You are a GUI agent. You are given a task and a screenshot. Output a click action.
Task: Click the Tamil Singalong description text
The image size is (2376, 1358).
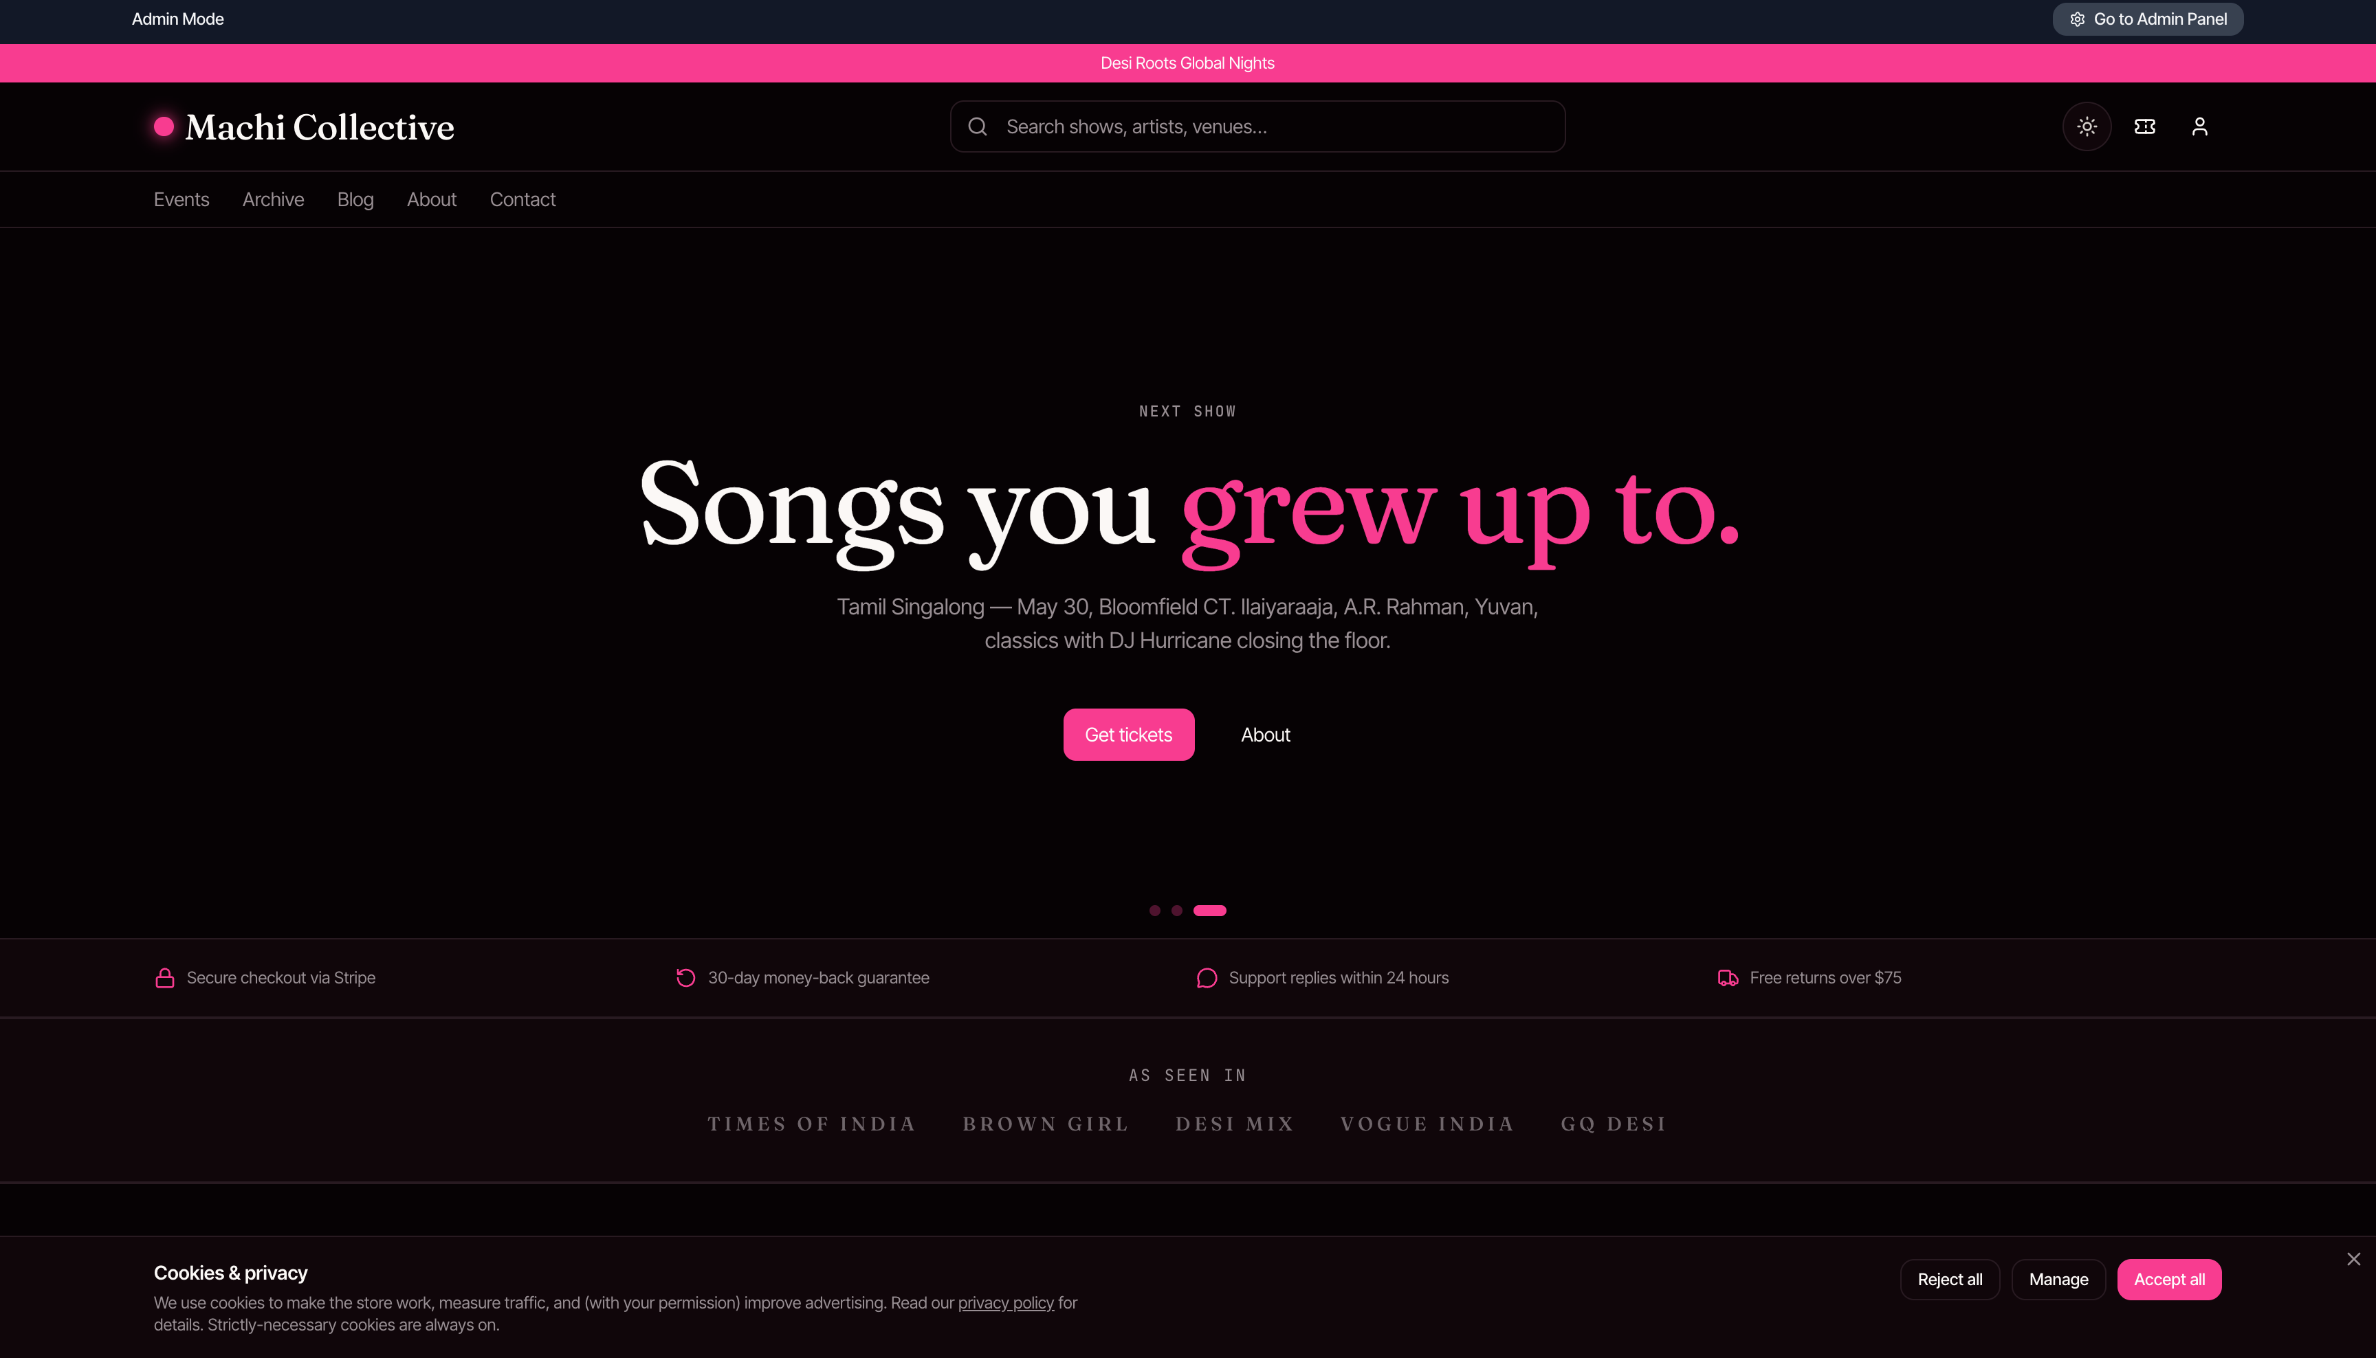(1187, 624)
